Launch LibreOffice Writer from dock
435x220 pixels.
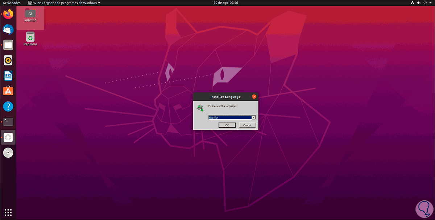point(8,76)
